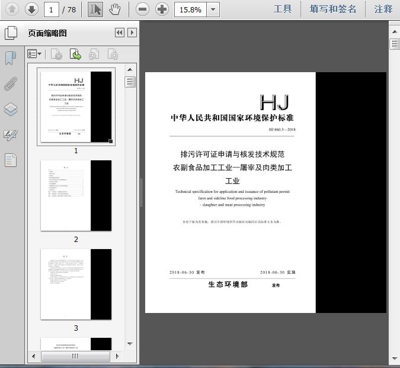
Task: Open the signatures panel icon
Action: point(11,135)
